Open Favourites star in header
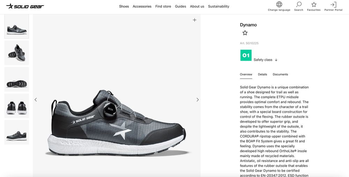 pyautogui.click(x=314, y=5)
